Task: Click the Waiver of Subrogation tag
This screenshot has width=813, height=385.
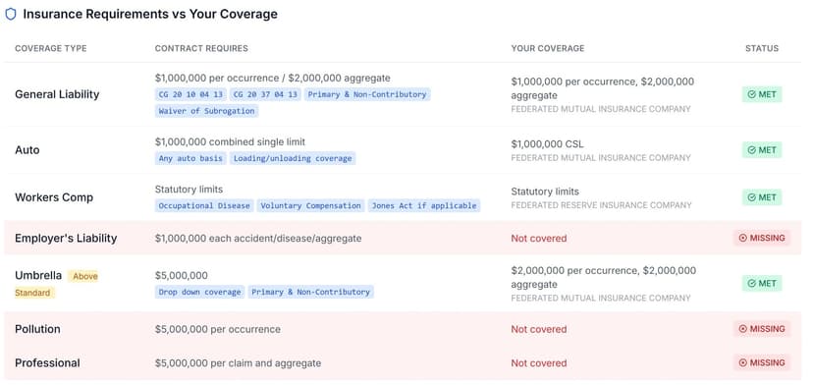Action: click(206, 111)
